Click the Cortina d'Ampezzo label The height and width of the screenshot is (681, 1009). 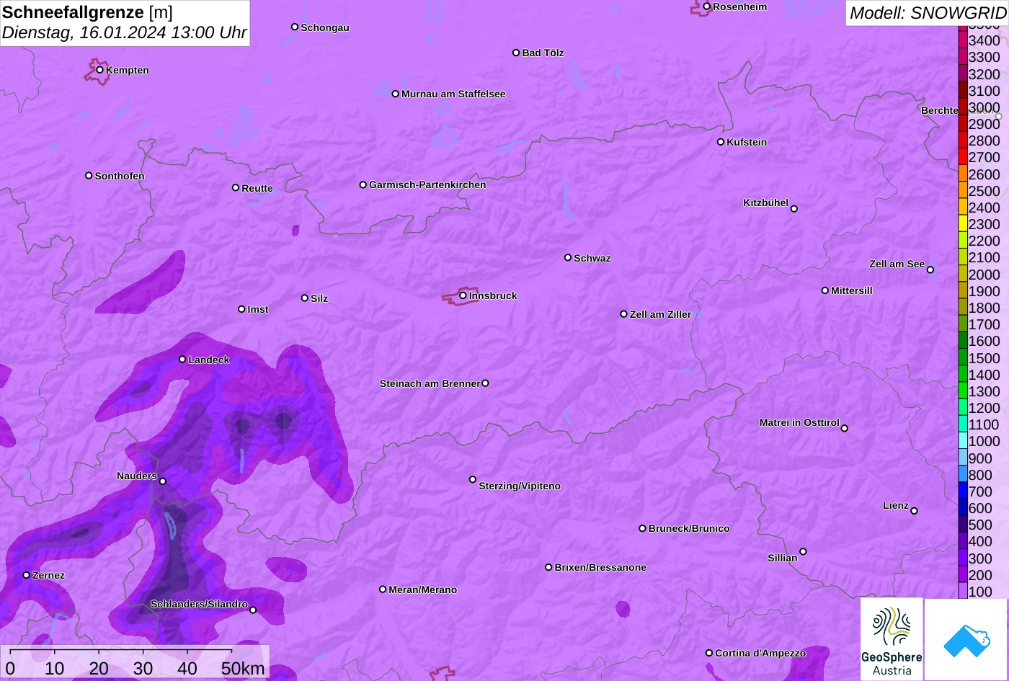tap(760, 653)
